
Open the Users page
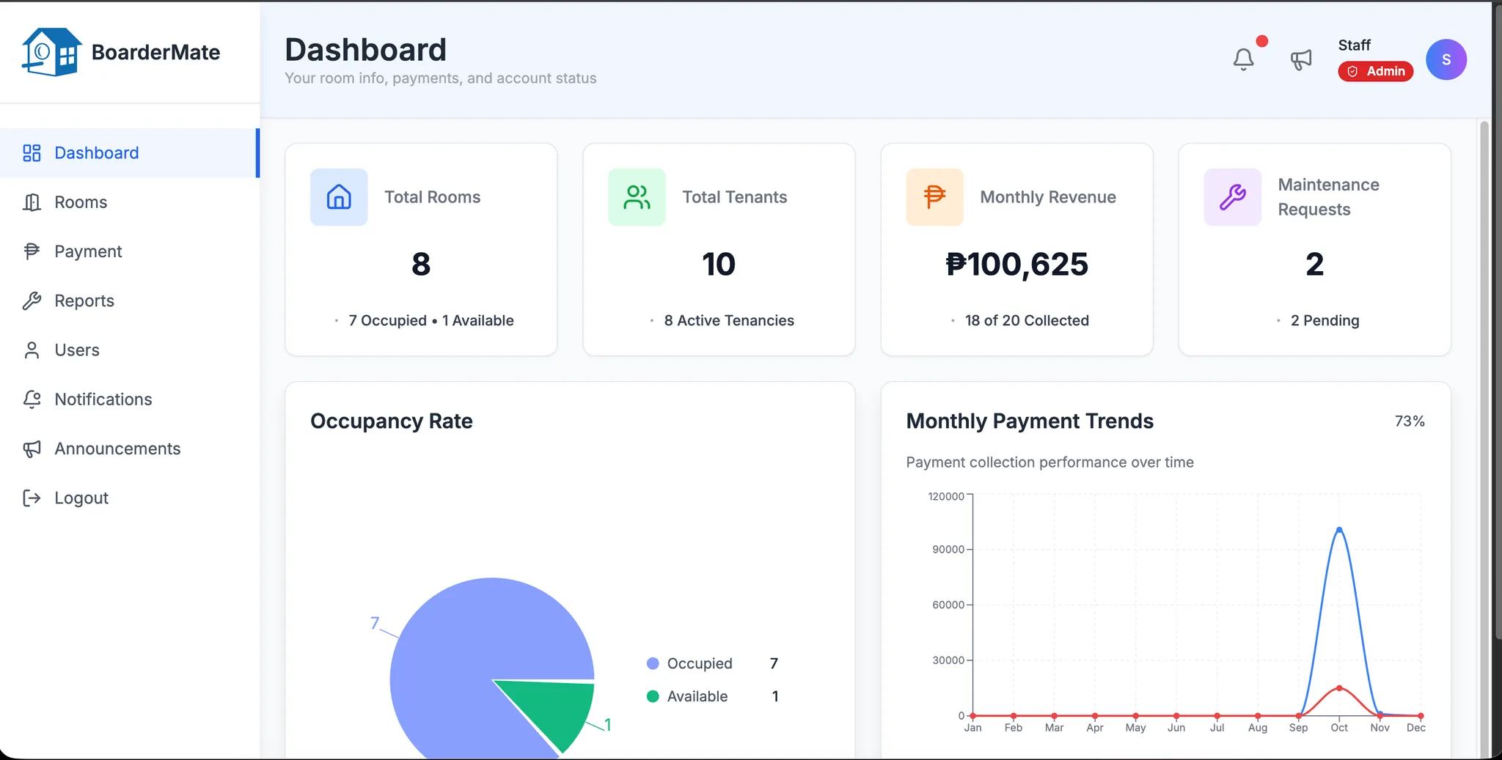click(x=130, y=350)
